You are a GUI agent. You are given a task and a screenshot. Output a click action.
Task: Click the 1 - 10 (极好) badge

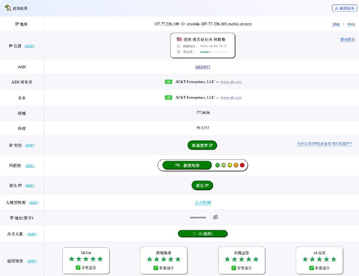coord(203,234)
